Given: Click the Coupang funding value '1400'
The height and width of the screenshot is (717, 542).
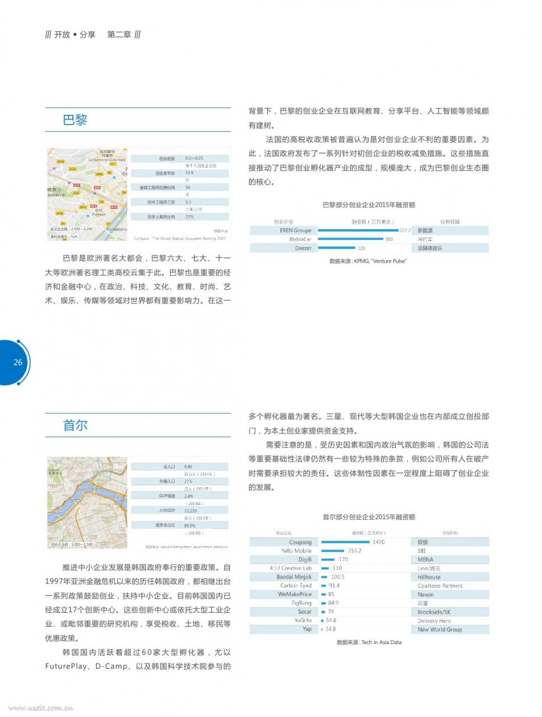Looking at the screenshot, I should coord(378,542).
